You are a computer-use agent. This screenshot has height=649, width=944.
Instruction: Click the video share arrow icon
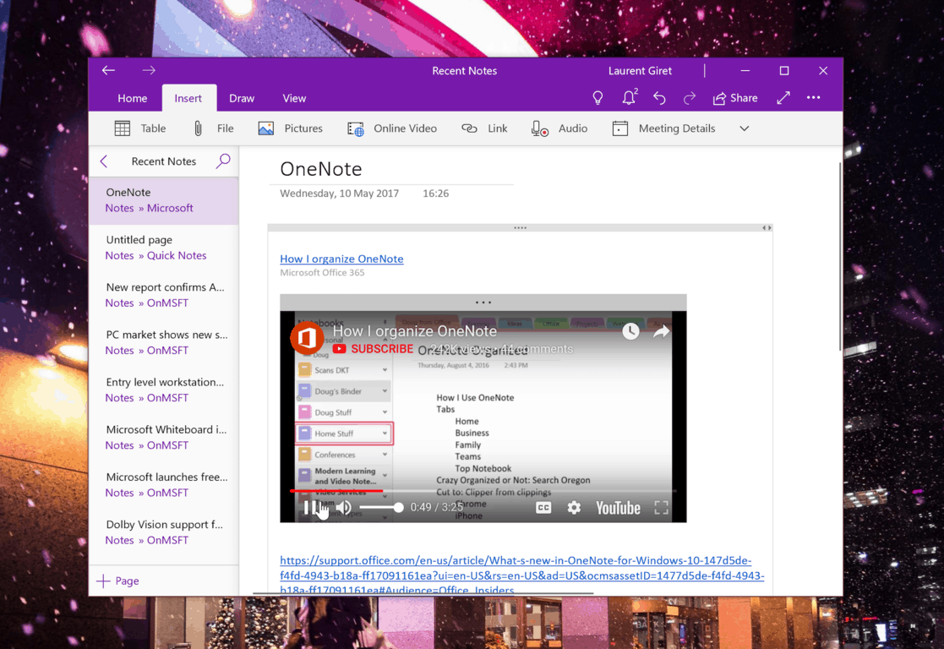point(661,331)
